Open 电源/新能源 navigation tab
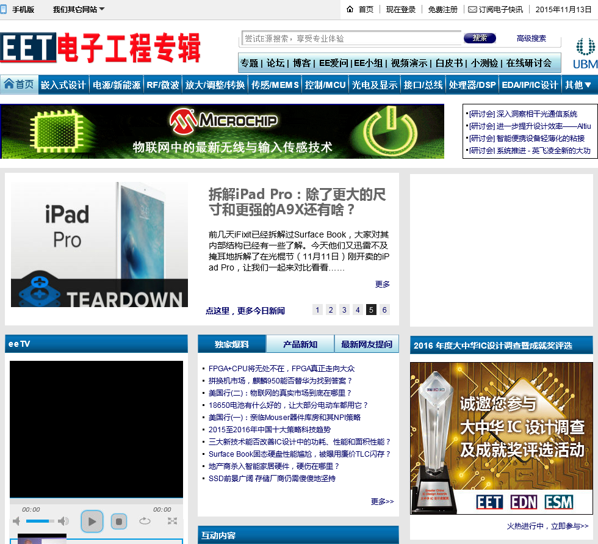The height and width of the screenshot is (544, 598). tap(117, 85)
